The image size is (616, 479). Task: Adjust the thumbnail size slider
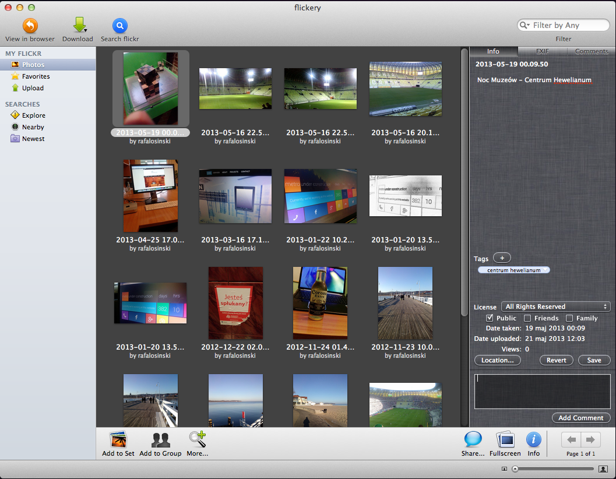pyautogui.click(x=515, y=469)
